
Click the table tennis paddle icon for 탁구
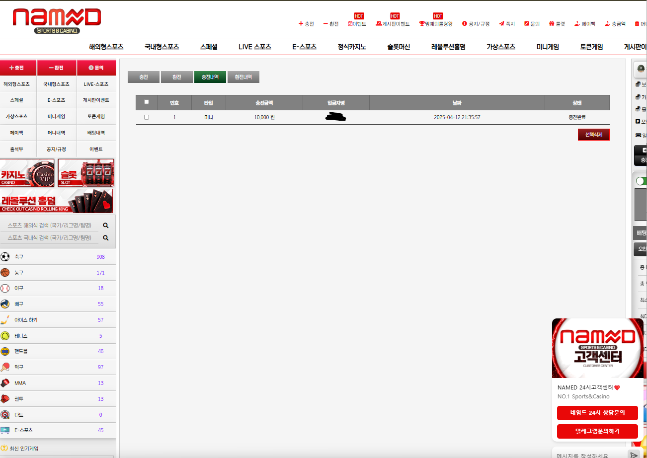point(5,367)
